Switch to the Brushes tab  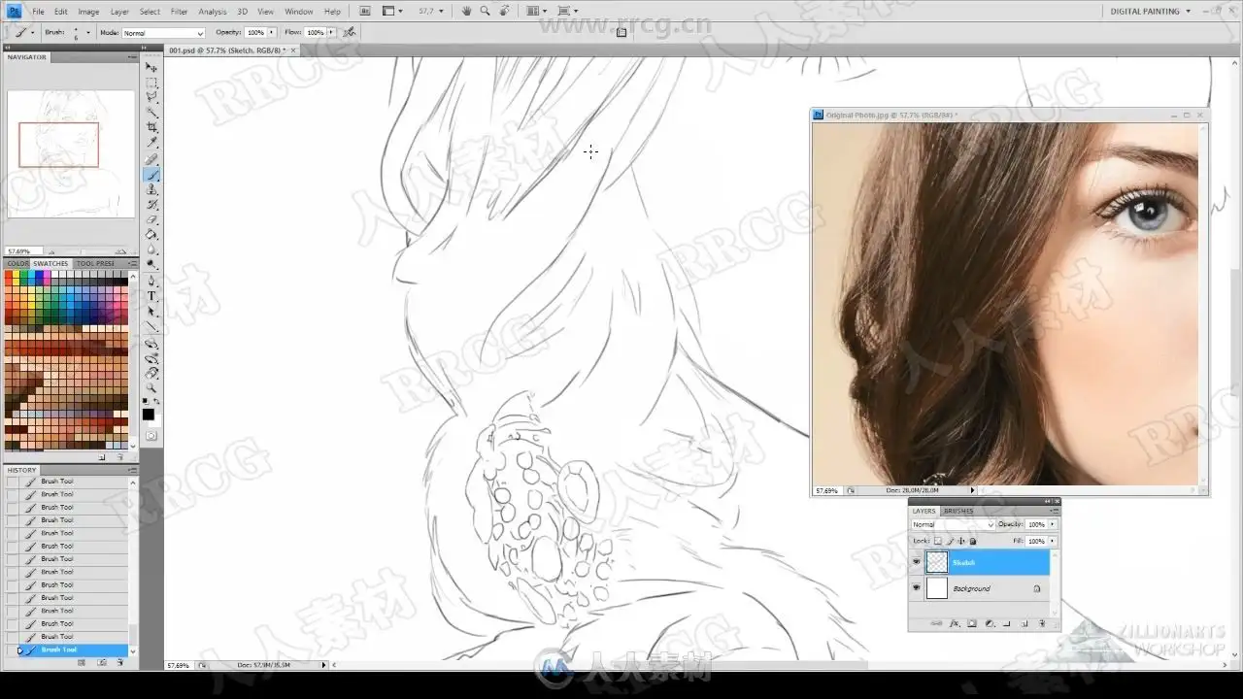pyautogui.click(x=958, y=511)
